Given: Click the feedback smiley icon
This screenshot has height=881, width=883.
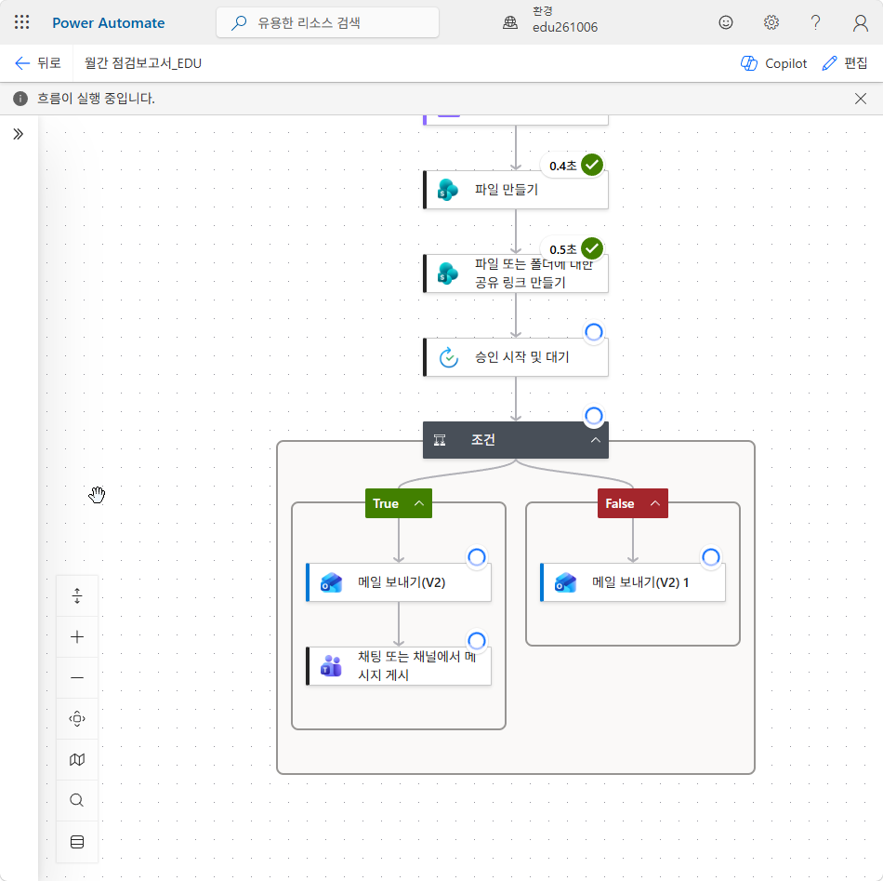Looking at the screenshot, I should point(726,22).
